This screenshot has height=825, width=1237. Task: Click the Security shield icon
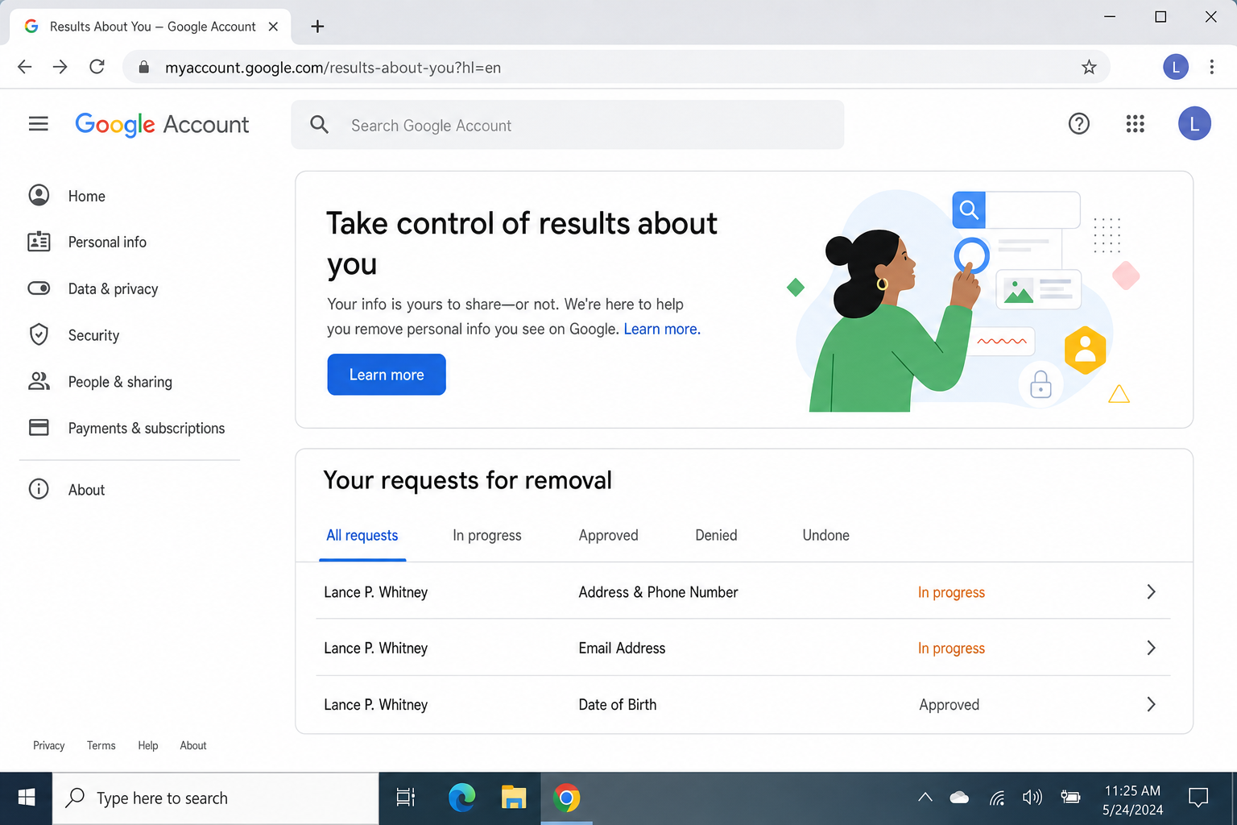[39, 334]
